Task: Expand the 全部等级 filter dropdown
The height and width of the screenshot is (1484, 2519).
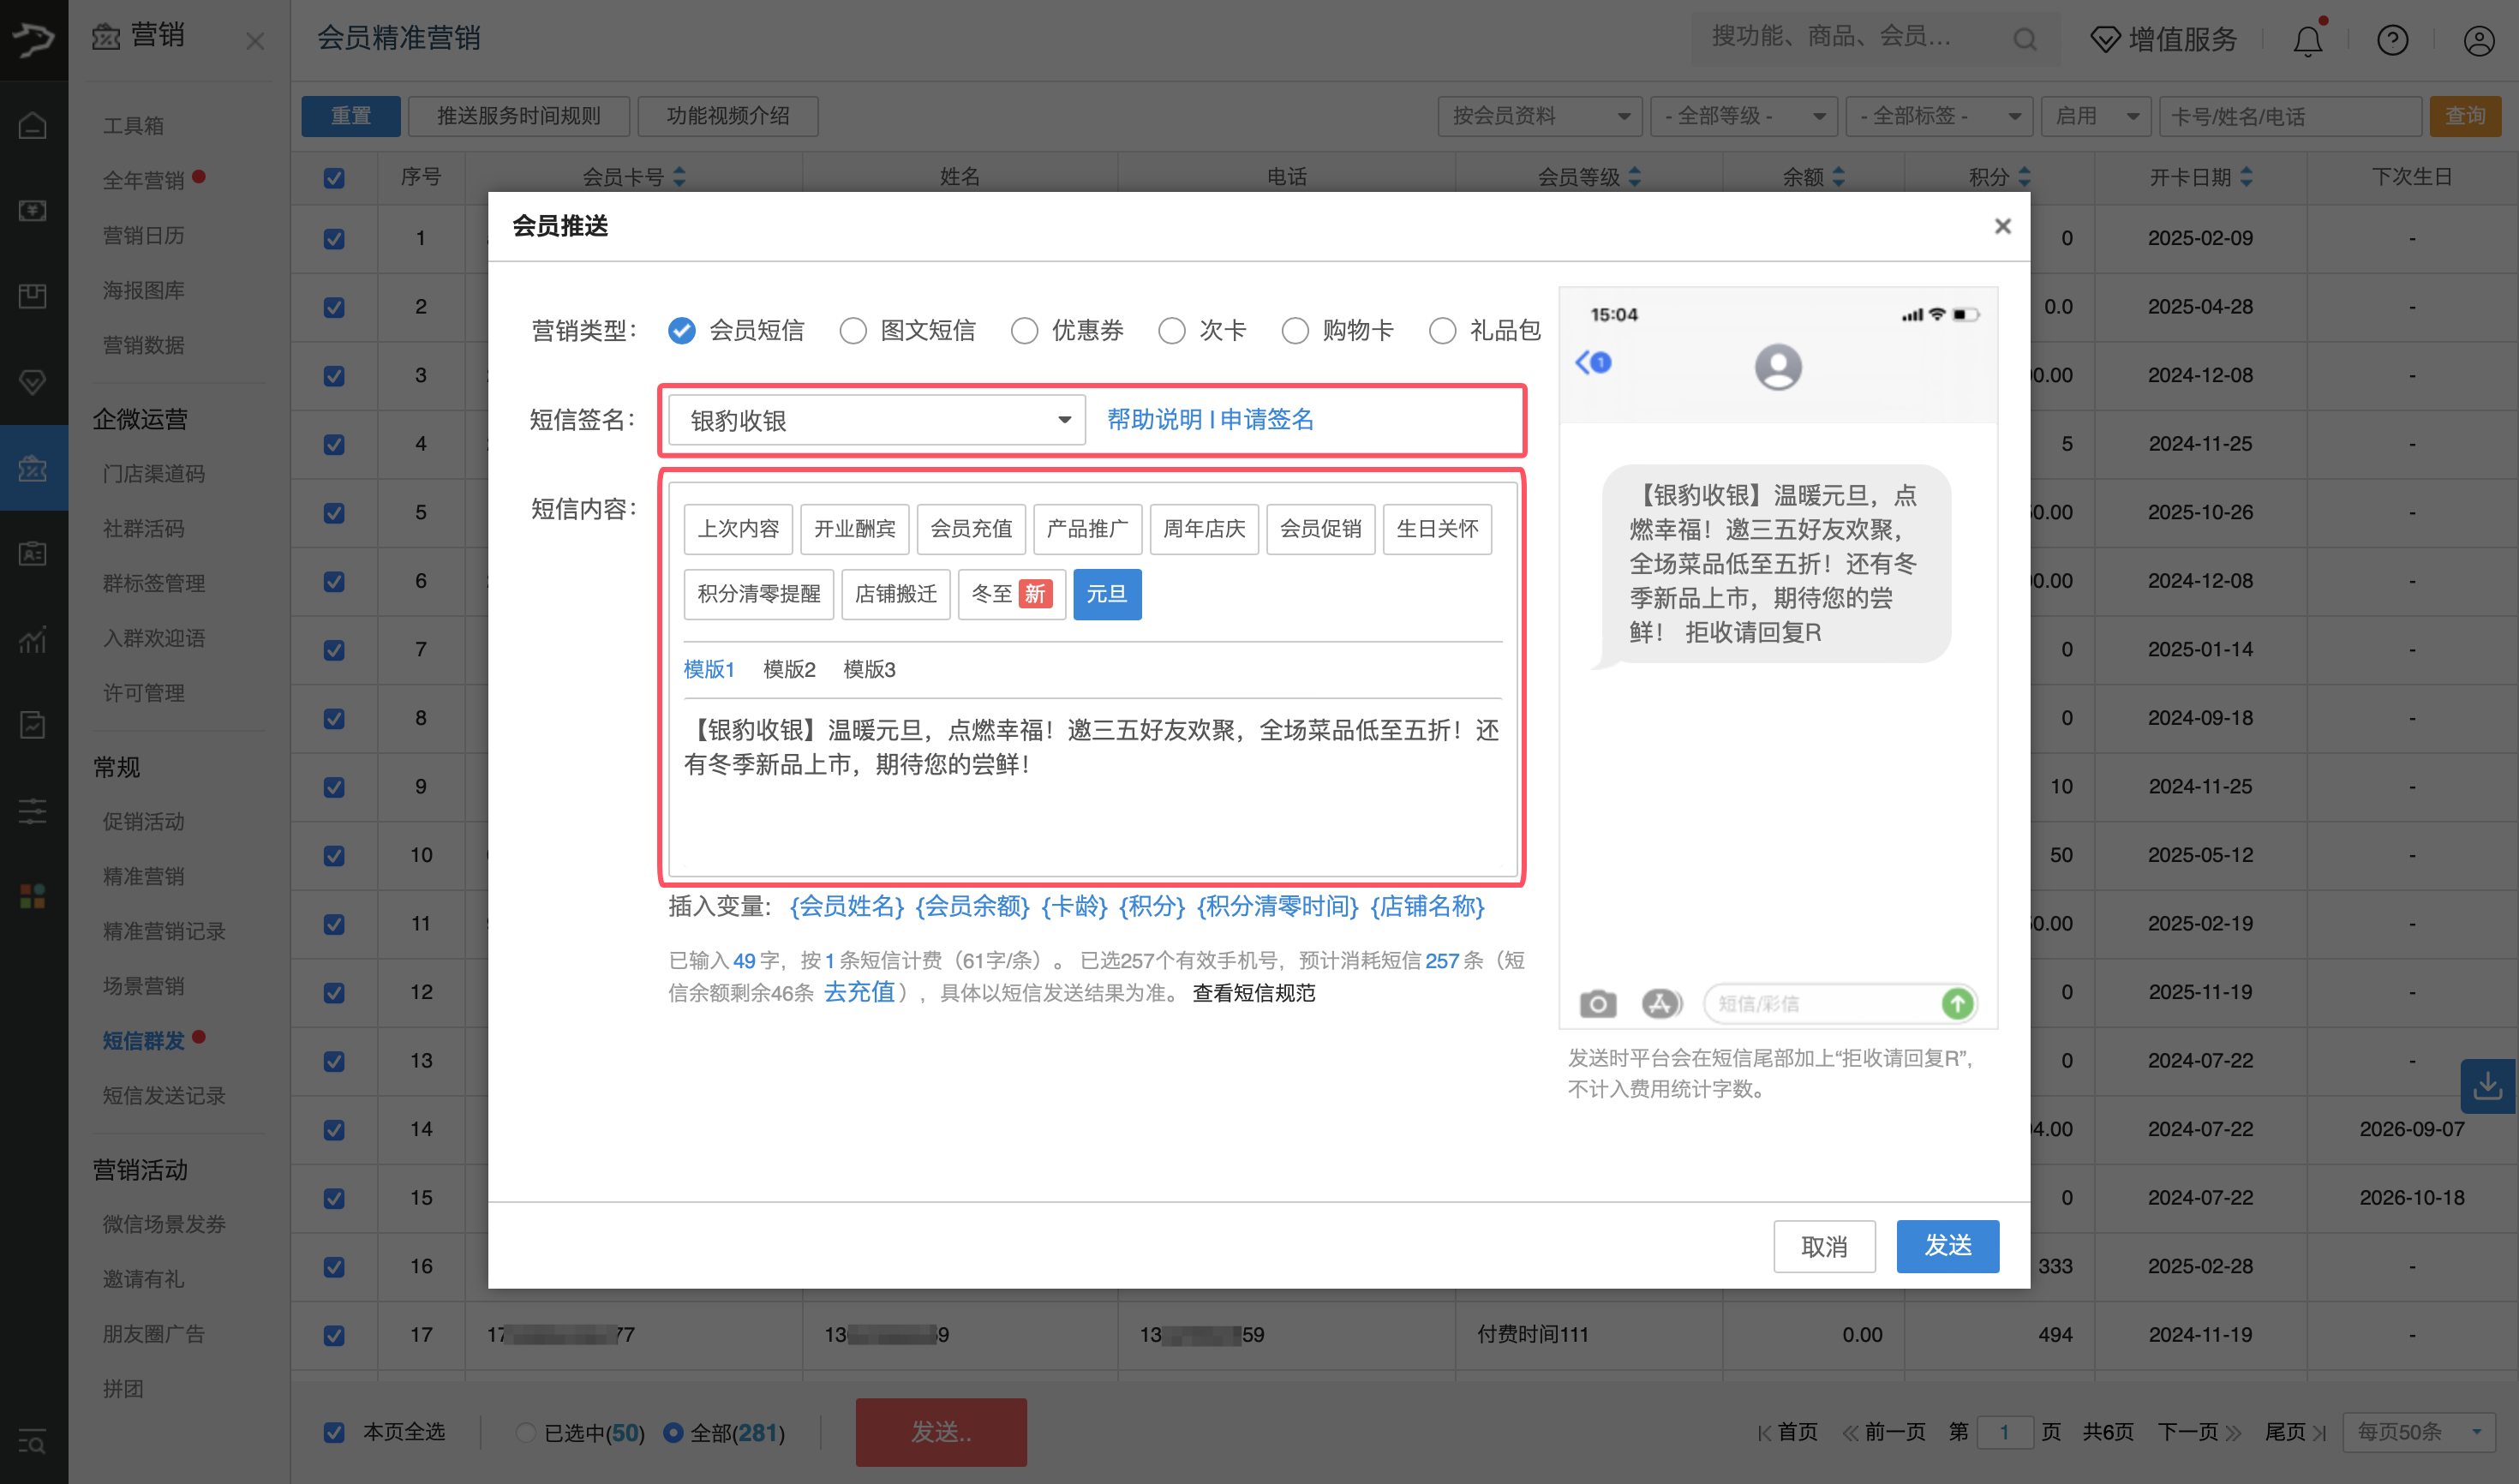Action: [1744, 116]
